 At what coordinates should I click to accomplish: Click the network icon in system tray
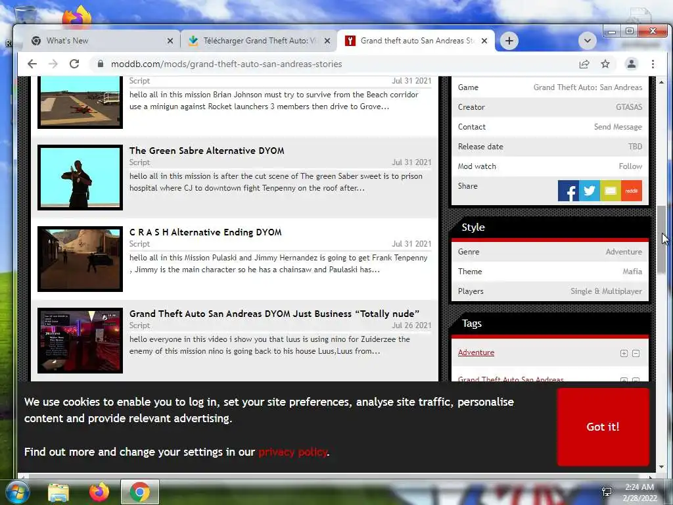[607, 492]
